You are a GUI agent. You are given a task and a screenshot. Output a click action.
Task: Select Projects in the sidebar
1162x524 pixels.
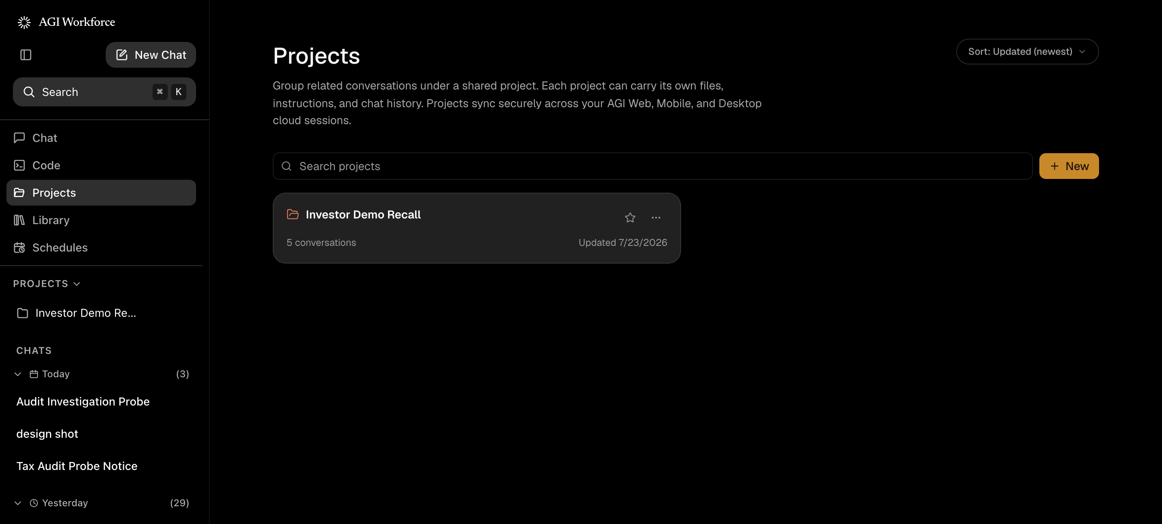click(101, 193)
